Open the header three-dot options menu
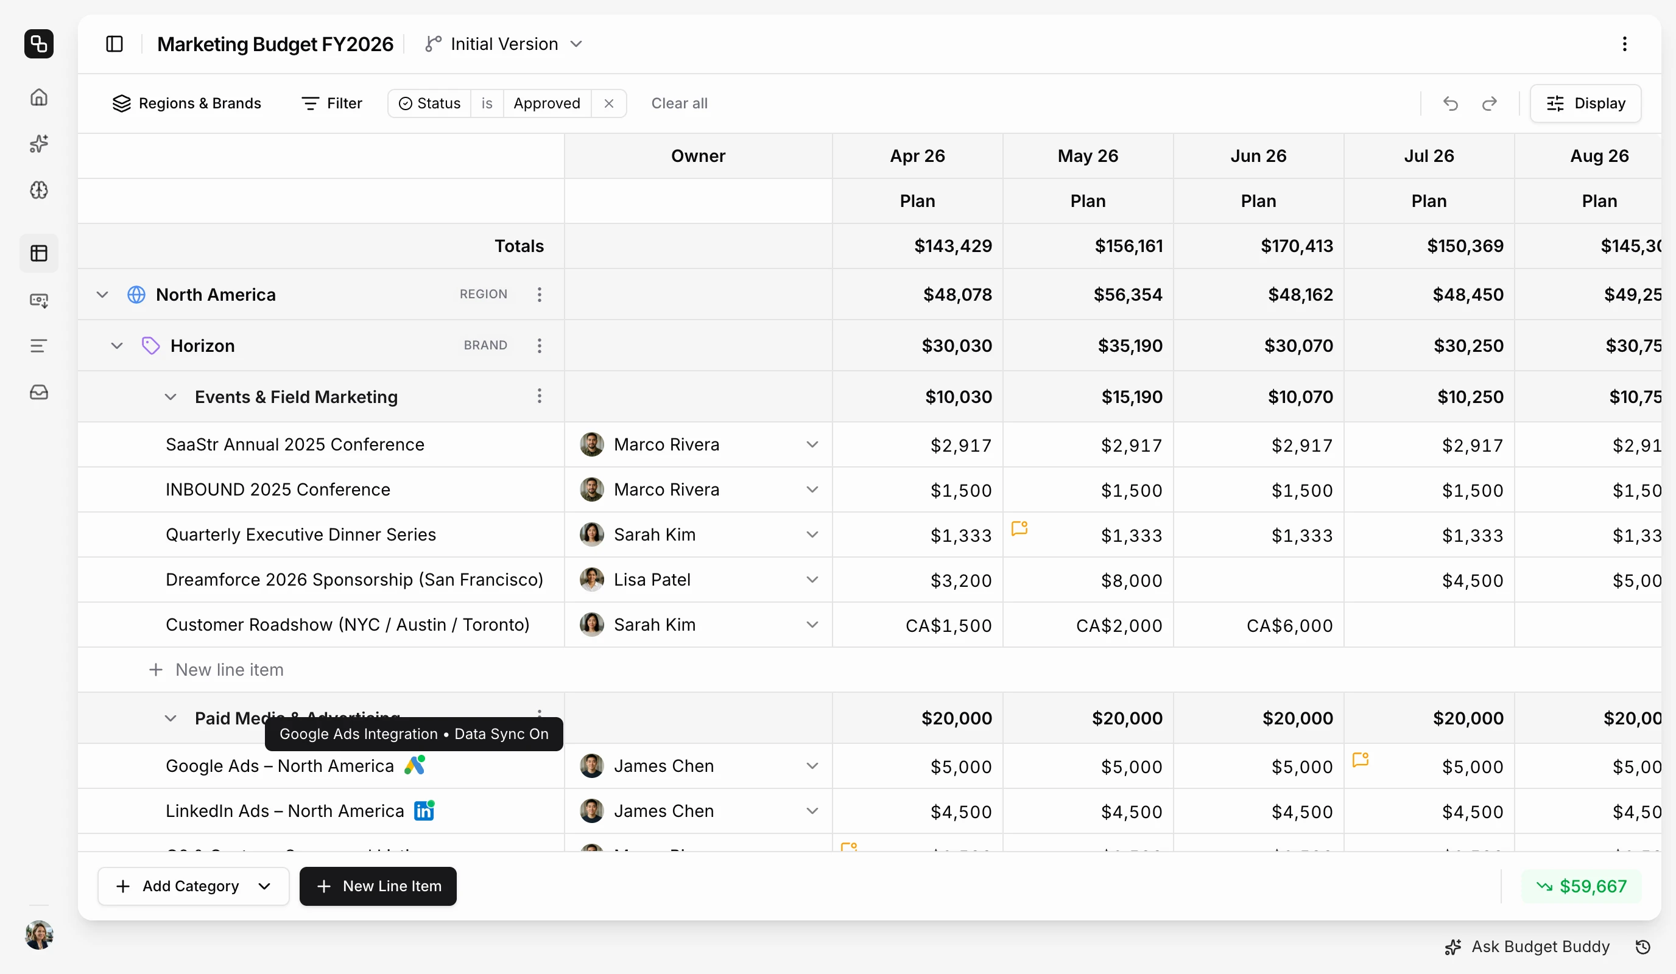 (x=1624, y=44)
